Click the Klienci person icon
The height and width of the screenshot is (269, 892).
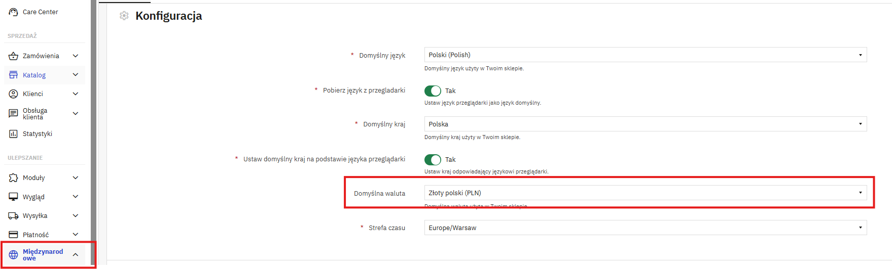coord(13,94)
